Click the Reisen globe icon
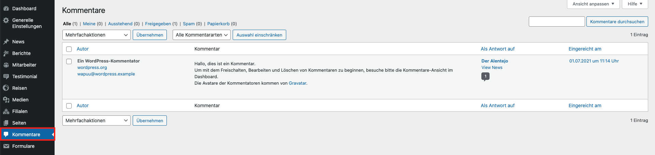The image size is (655, 155). point(6,88)
